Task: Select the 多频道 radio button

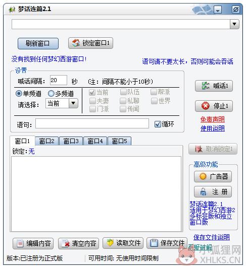Action: coord(51,94)
